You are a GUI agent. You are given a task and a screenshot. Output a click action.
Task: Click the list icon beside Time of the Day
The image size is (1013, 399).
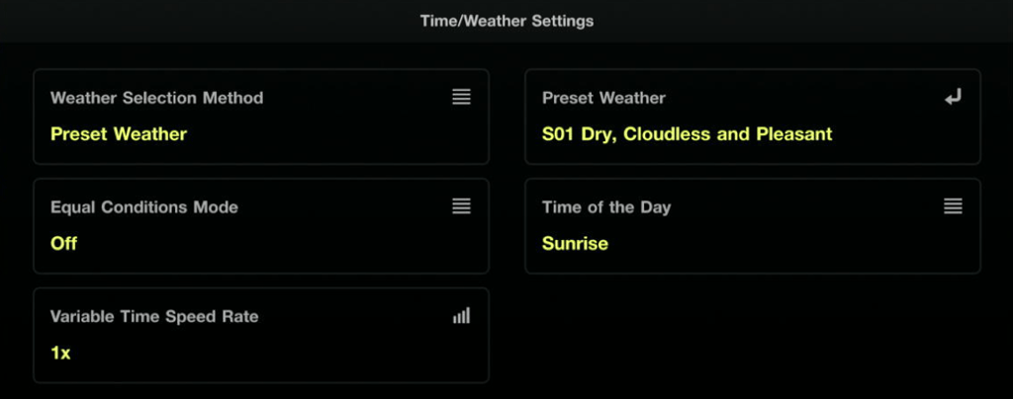pyautogui.click(x=953, y=206)
